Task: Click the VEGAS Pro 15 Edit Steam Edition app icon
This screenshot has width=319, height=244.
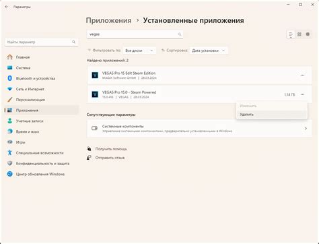Action: tap(95, 75)
